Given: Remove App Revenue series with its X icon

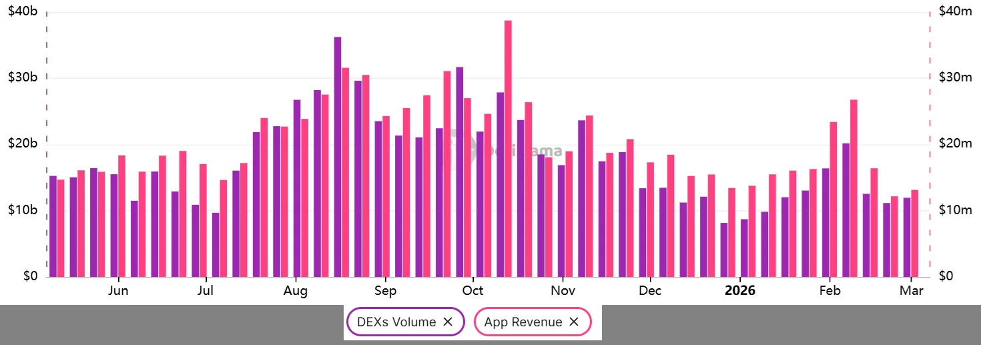Looking at the screenshot, I should (573, 322).
